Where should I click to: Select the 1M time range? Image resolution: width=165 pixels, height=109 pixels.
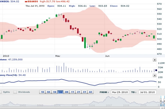point(54,92)
